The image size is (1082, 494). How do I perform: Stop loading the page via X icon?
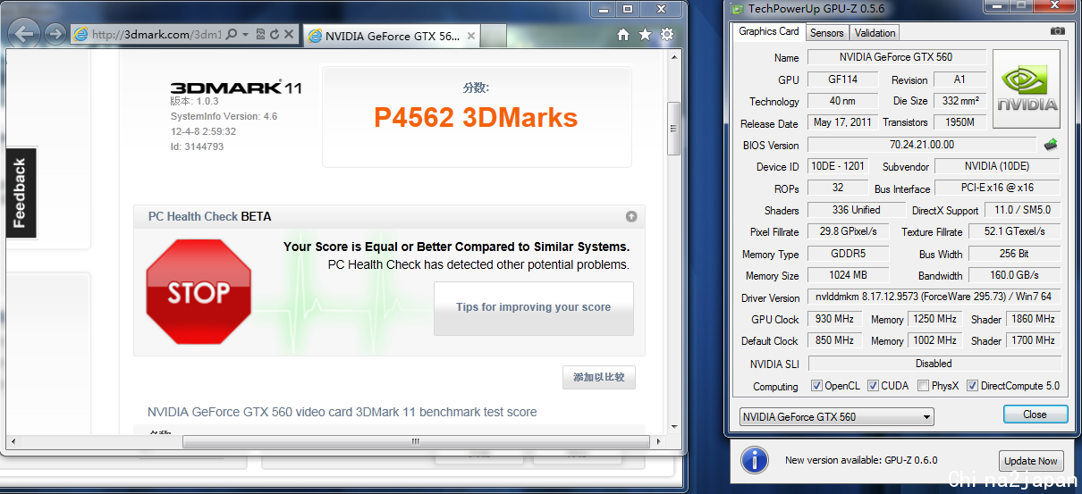tap(289, 35)
